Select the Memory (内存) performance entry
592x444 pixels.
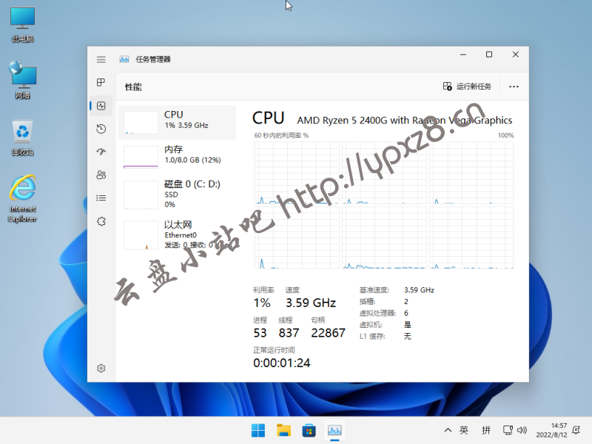click(x=177, y=157)
